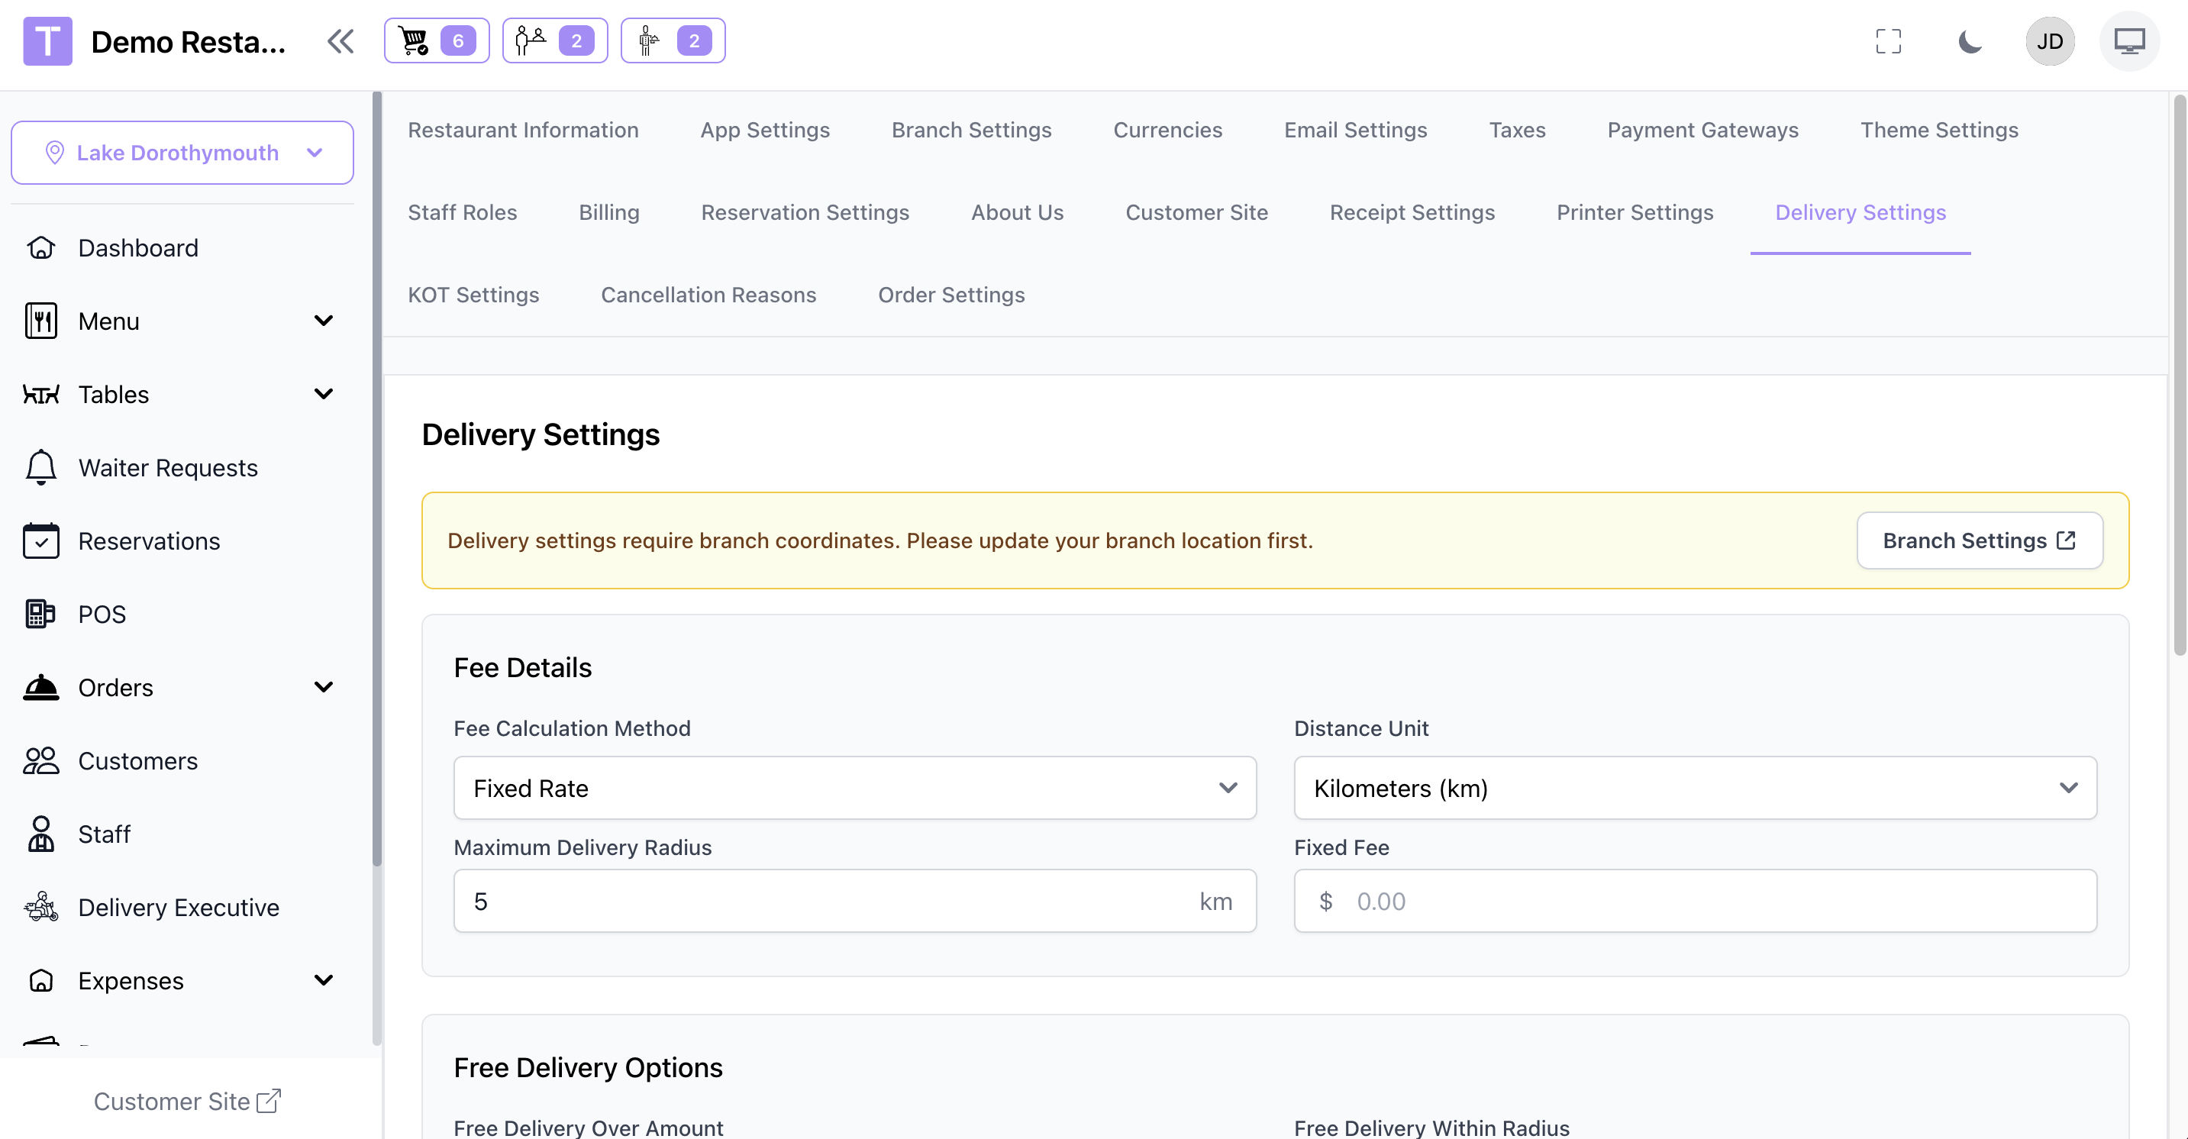Open Delivery Executive in sidebar
The width and height of the screenshot is (2188, 1139).
[179, 907]
